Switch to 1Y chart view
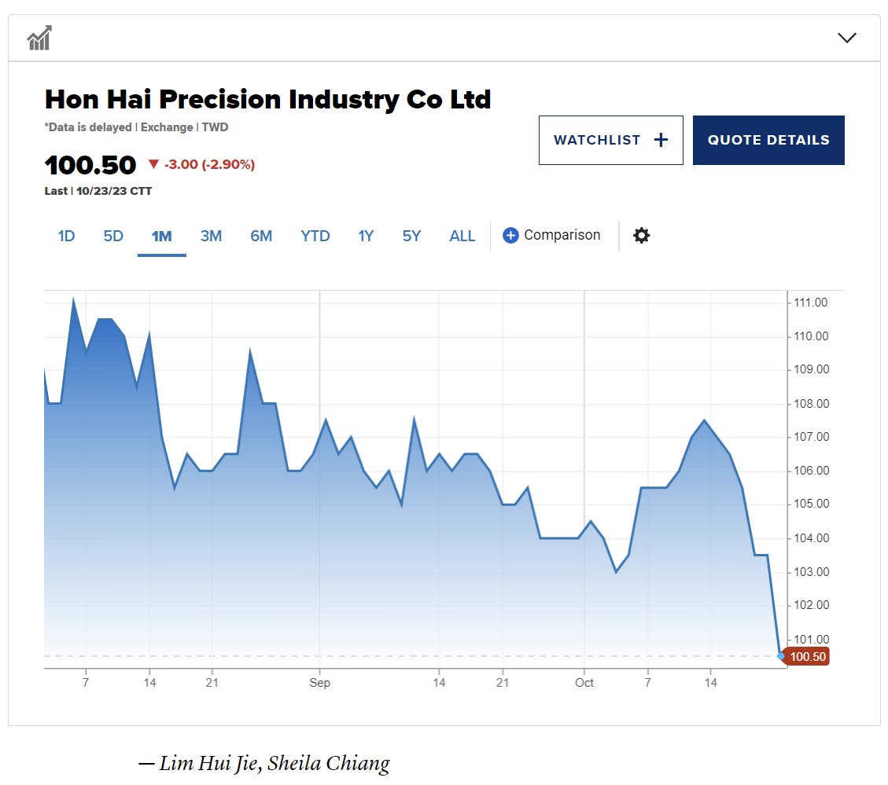888x785 pixels. point(366,236)
